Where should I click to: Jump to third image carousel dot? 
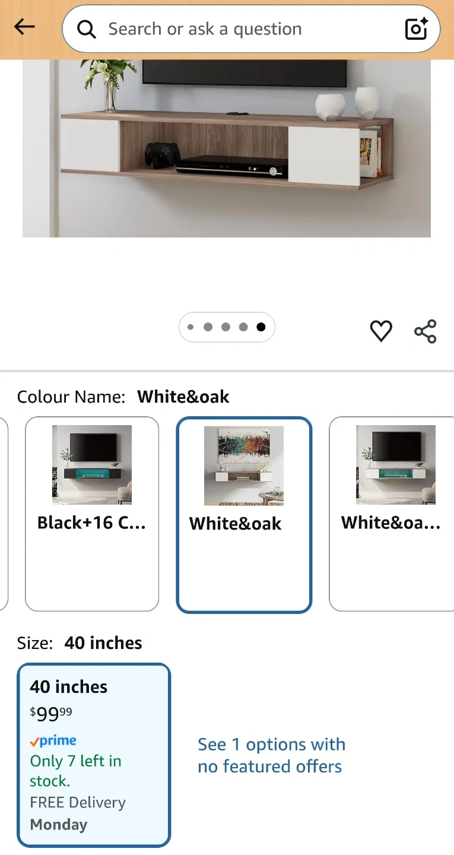[226, 327]
